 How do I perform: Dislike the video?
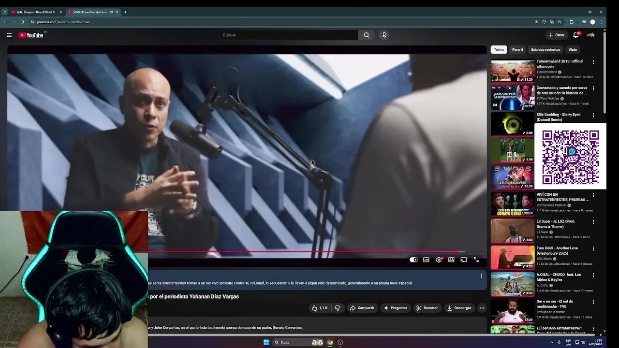(x=338, y=308)
